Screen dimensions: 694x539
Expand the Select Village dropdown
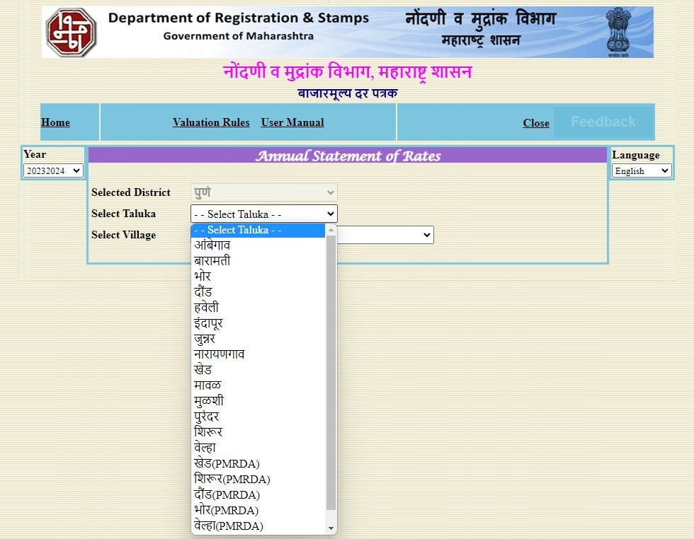click(x=385, y=235)
